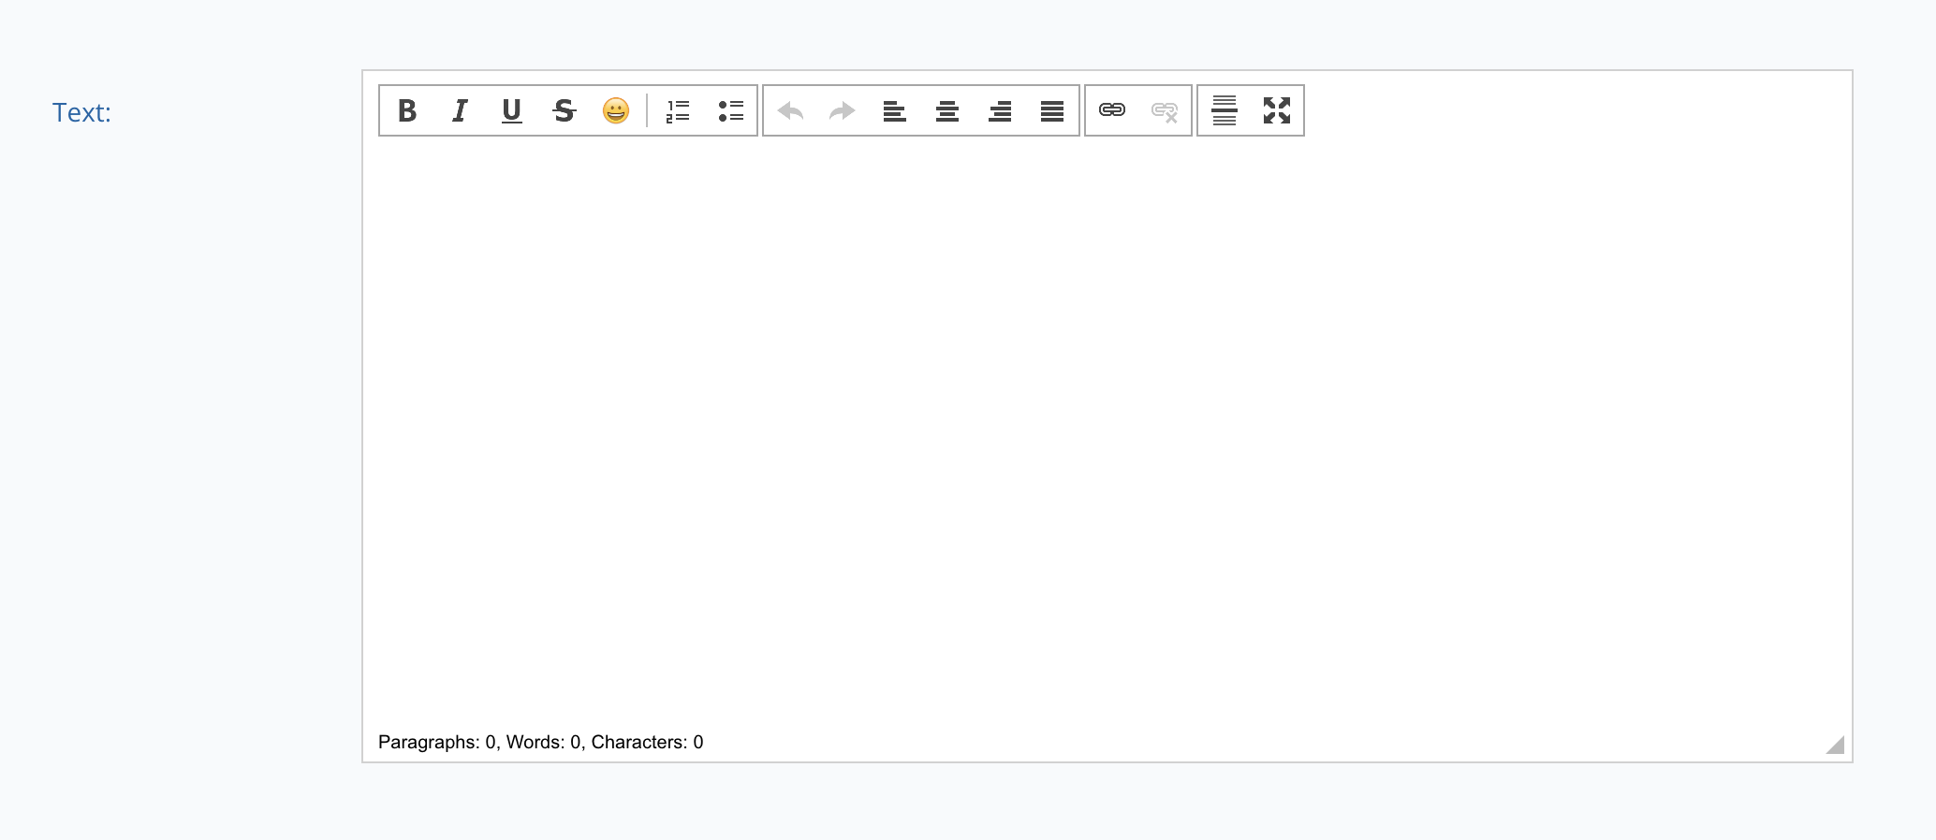Image resolution: width=1936 pixels, height=840 pixels.
Task: Click the editor resize handle
Action: click(x=1837, y=746)
